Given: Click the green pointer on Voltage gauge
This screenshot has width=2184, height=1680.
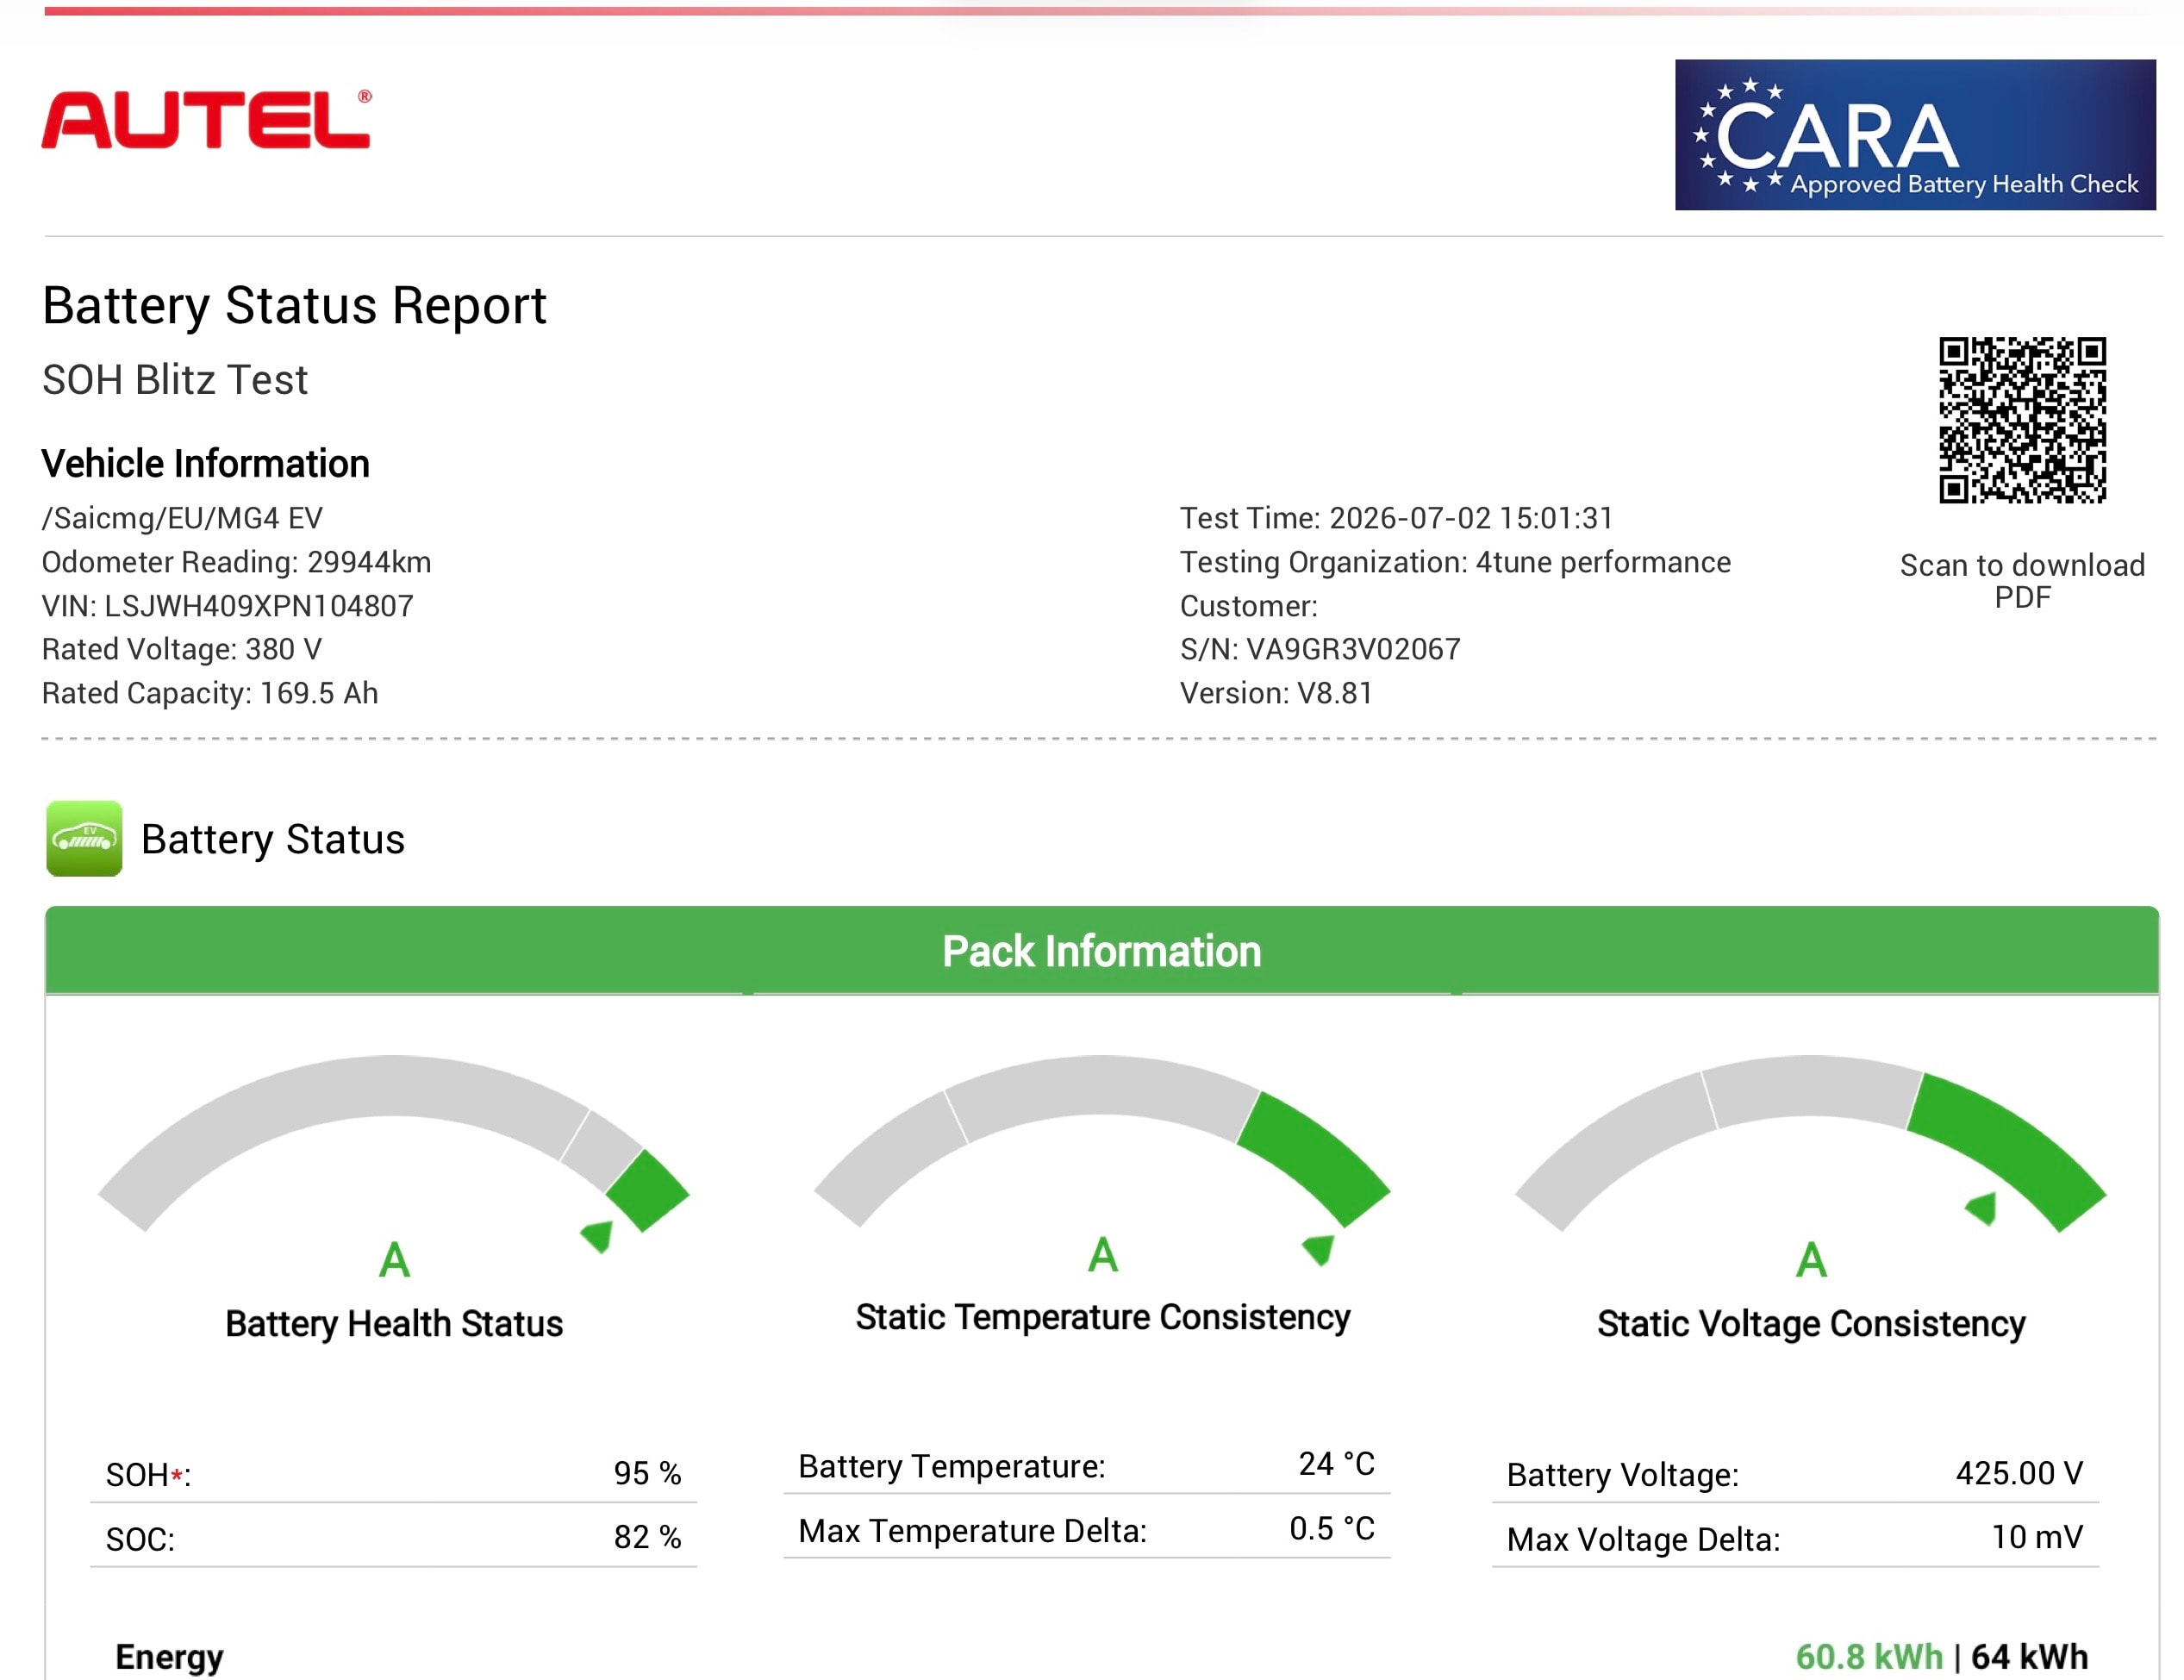Looking at the screenshot, I should (1982, 1208).
